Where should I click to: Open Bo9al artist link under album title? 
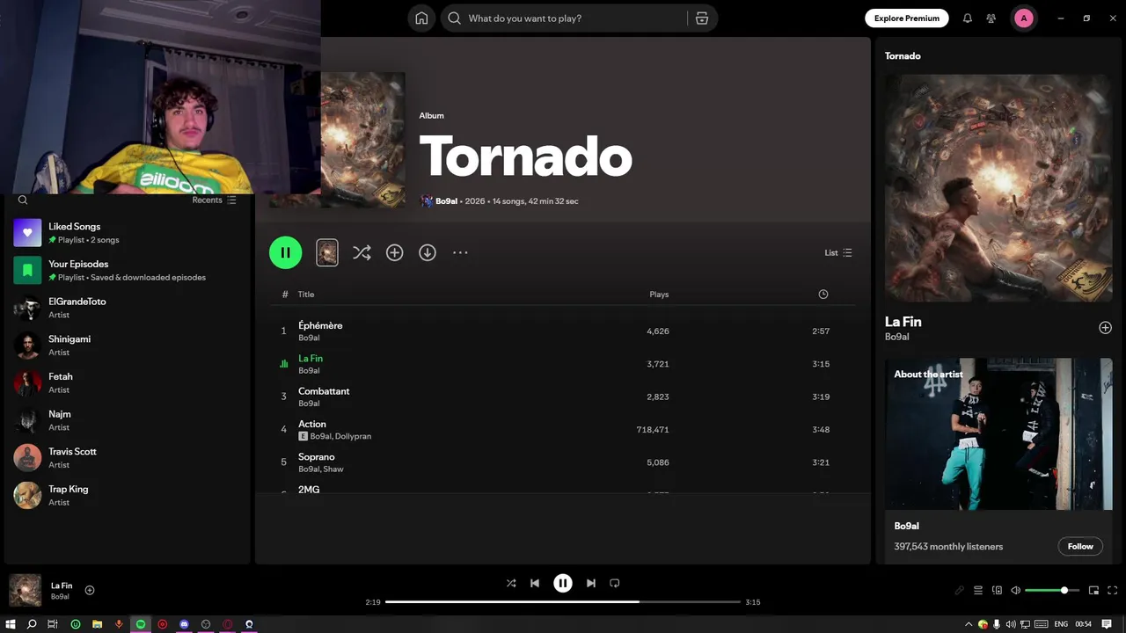[446, 201]
